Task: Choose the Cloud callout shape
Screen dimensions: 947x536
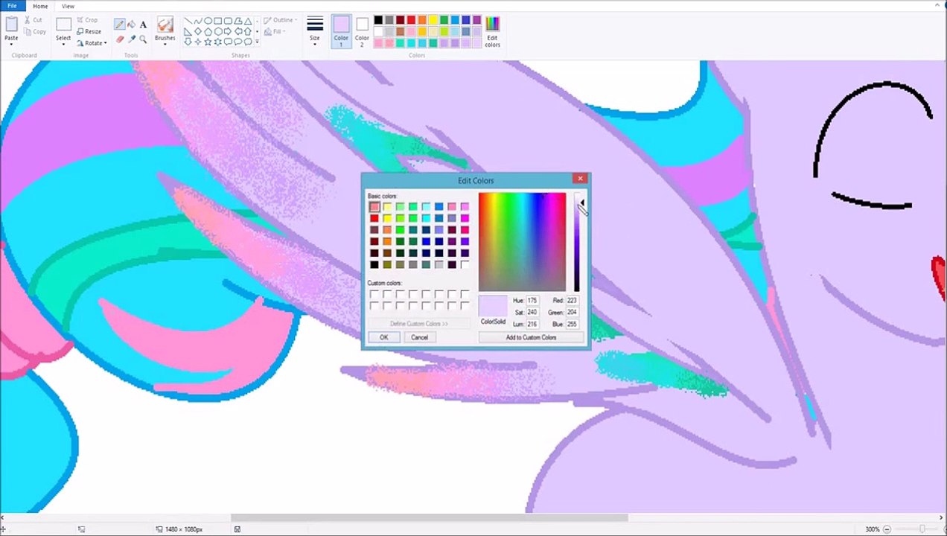Action: pyautogui.click(x=248, y=42)
